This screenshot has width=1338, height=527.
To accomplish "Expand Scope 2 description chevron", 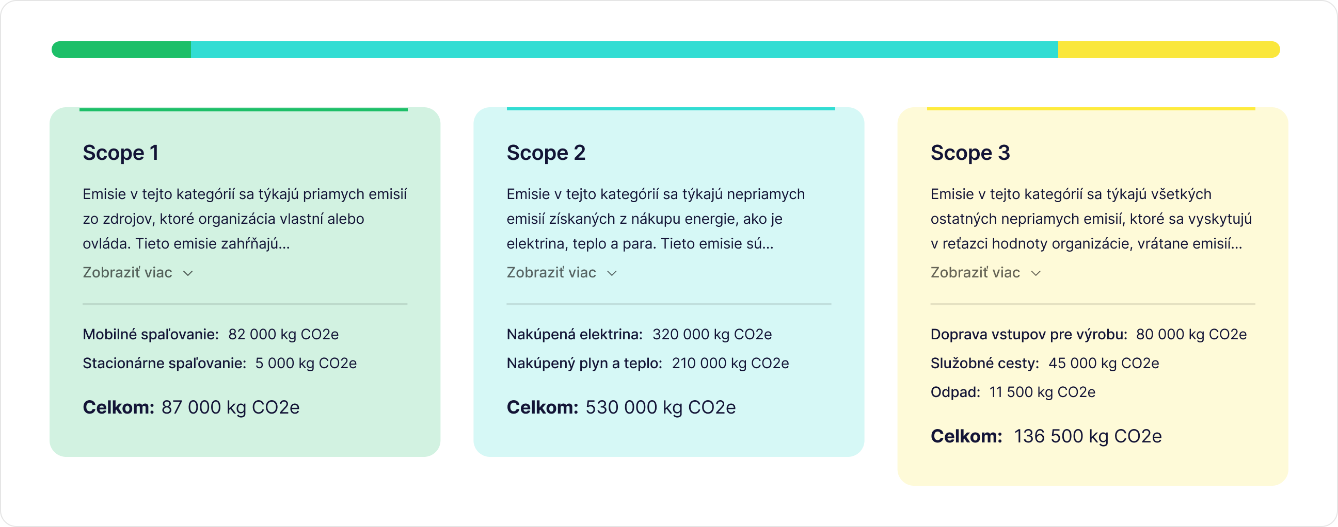I will point(612,273).
